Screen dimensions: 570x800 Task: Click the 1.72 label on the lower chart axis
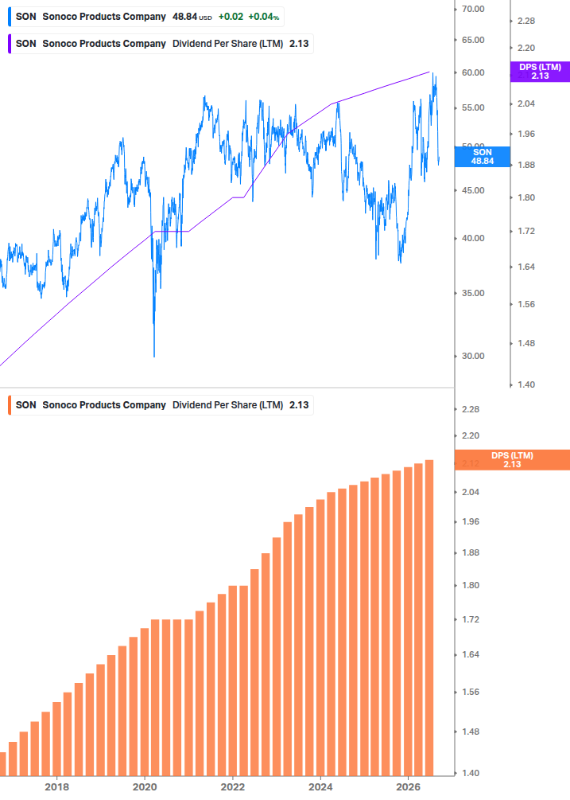pos(471,619)
